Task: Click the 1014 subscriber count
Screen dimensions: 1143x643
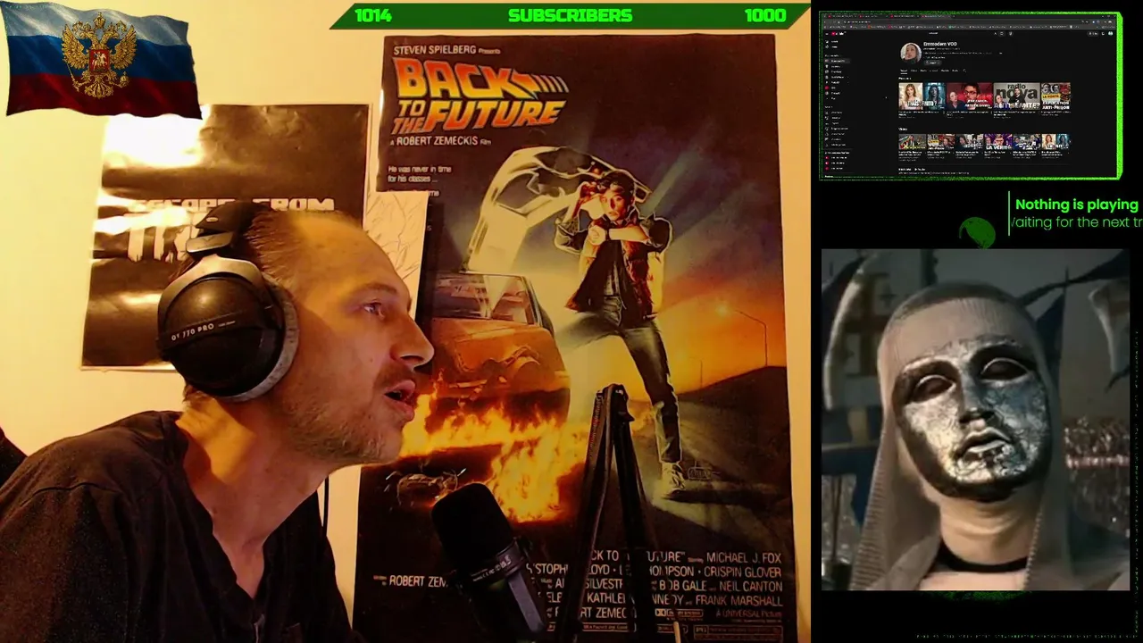Action: [x=372, y=15]
